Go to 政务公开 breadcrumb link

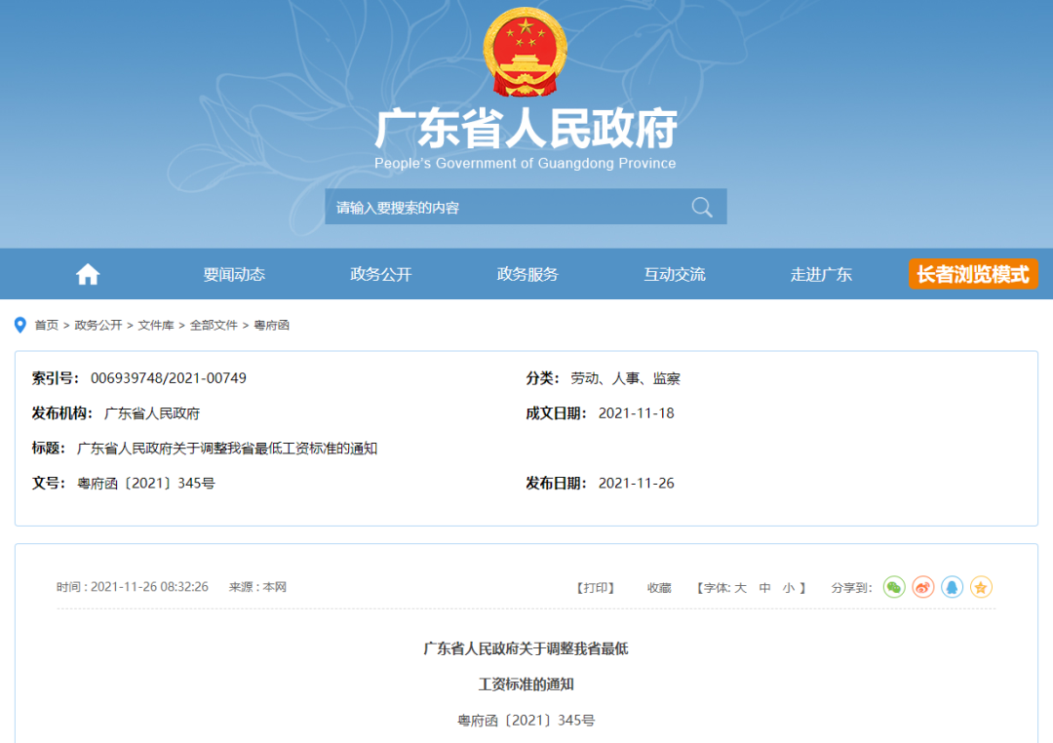pyautogui.click(x=98, y=325)
